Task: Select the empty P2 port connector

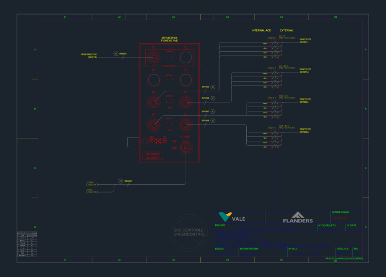Action: pos(186,57)
